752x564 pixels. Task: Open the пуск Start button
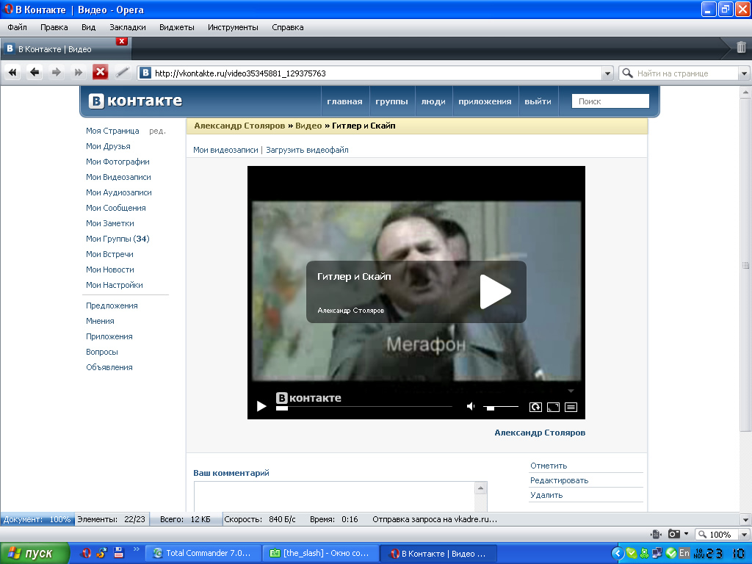pos(34,554)
